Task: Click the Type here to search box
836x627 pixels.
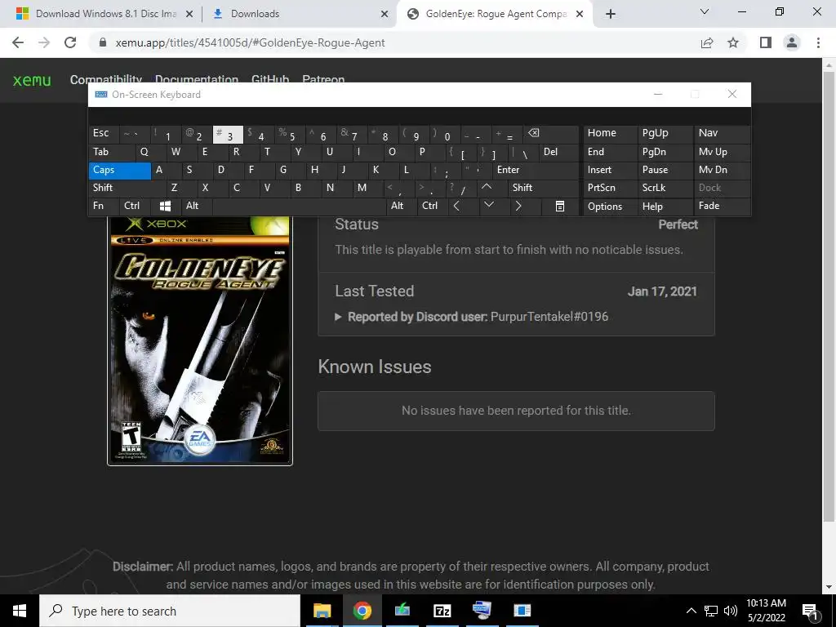Action: tap(170, 611)
